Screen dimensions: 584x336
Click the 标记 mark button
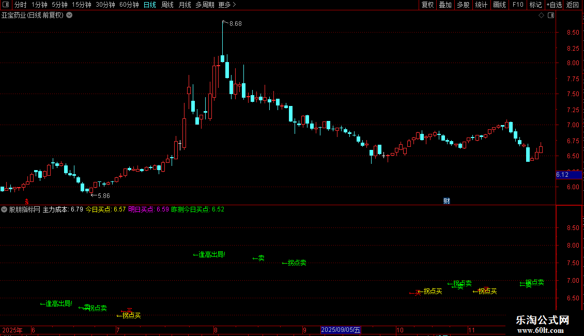[535, 5]
